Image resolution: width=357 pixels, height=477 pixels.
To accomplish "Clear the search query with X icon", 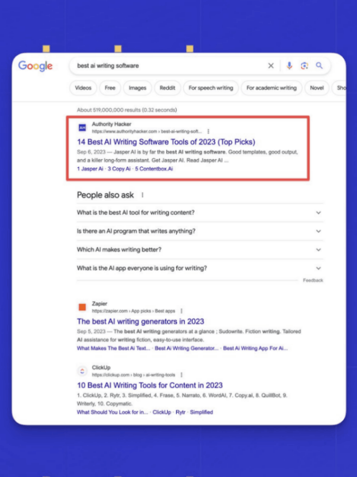I will pyautogui.click(x=271, y=66).
